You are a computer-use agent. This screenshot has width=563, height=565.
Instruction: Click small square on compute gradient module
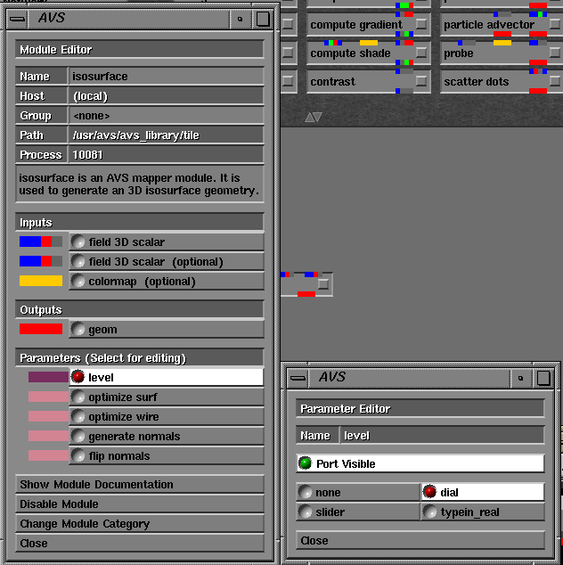[420, 24]
